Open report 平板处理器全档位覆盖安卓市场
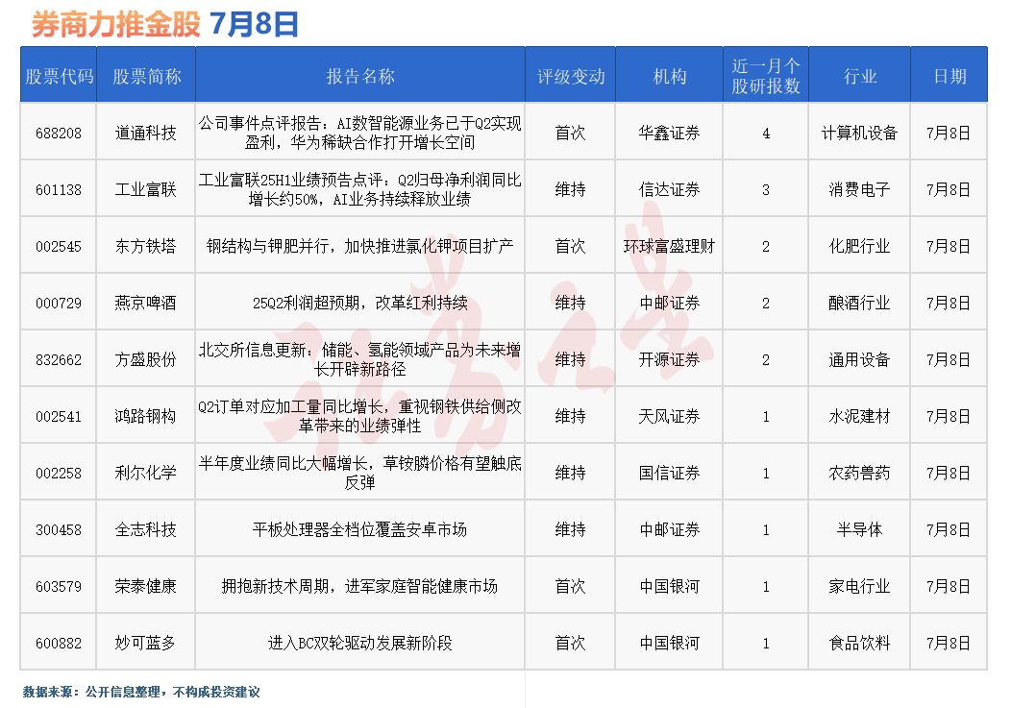Image resolution: width=1011 pixels, height=708 pixels. (x=359, y=530)
